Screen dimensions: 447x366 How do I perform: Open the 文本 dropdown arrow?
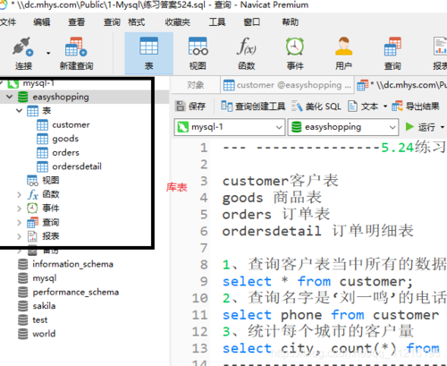tap(384, 106)
